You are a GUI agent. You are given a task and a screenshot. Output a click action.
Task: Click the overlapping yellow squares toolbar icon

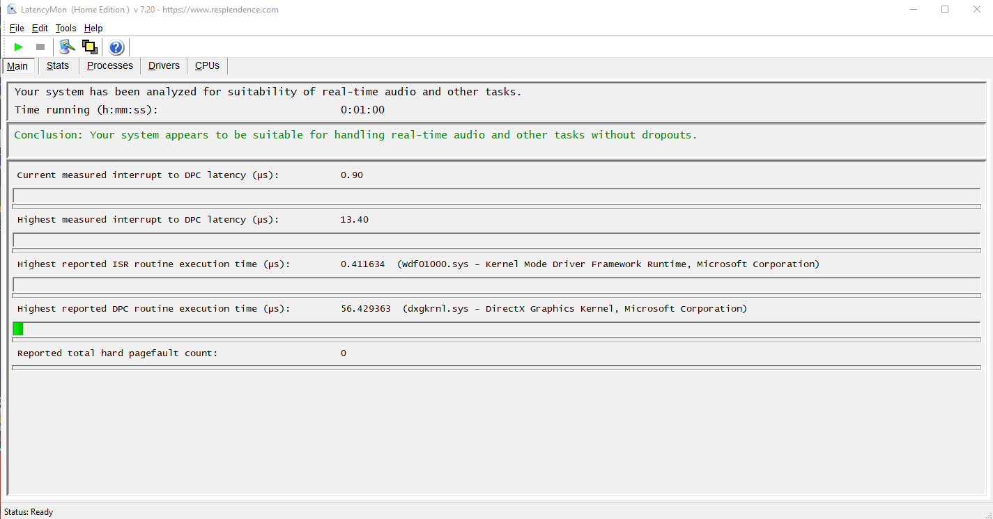[89, 47]
